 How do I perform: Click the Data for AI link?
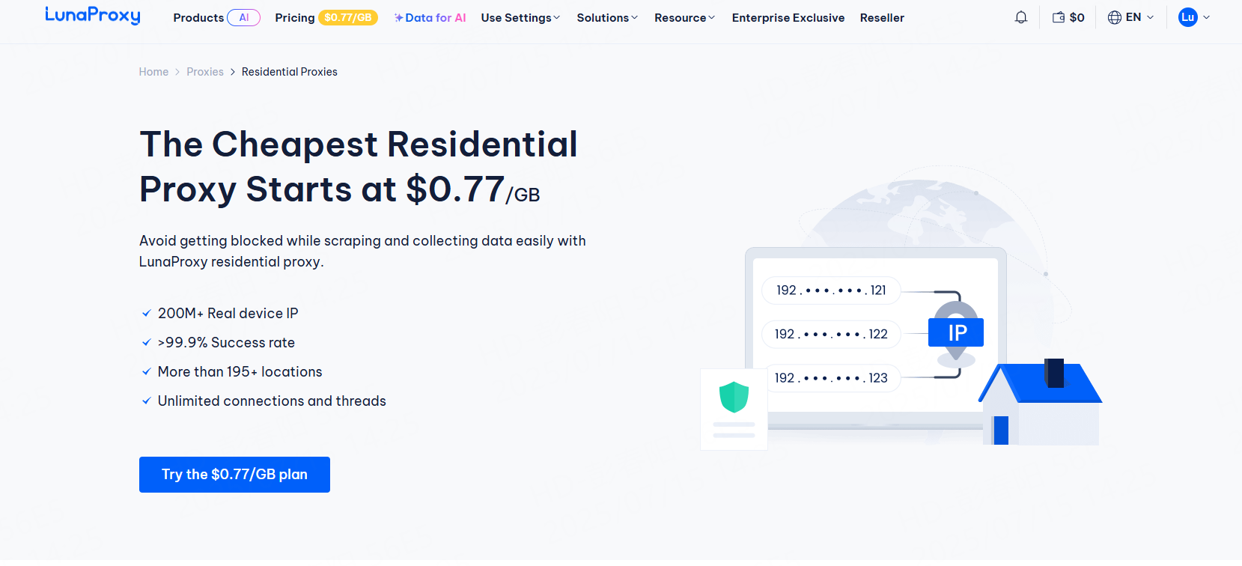(x=430, y=17)
